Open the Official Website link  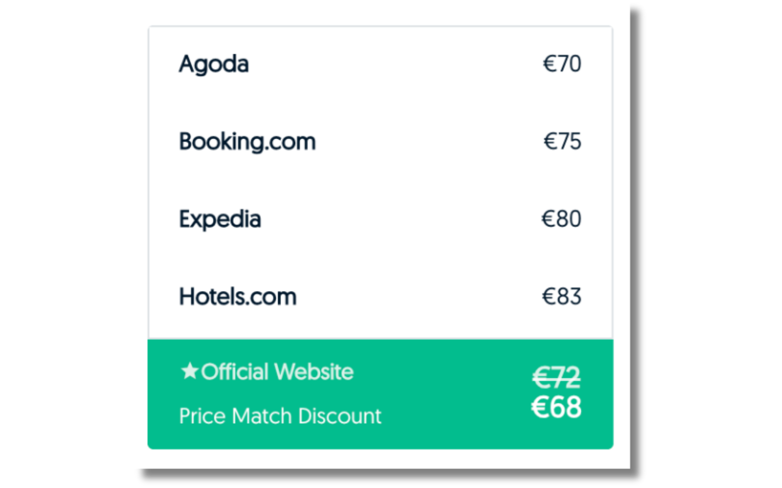(277, 372)
